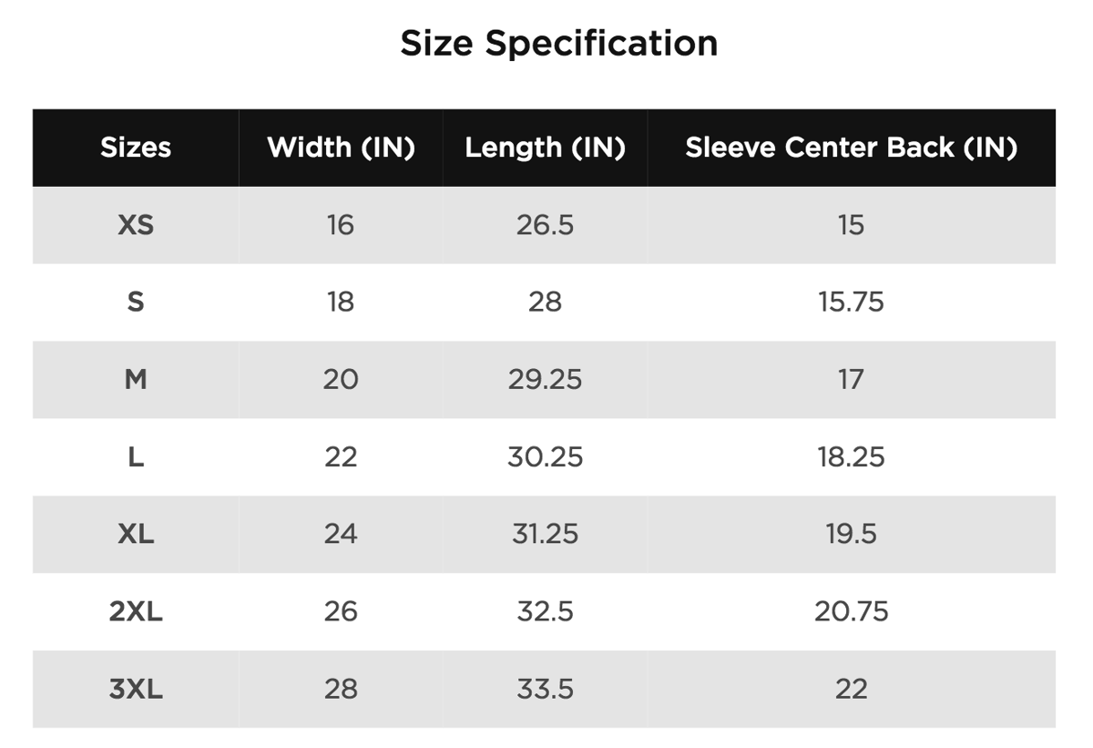The image size is (1093, 748).
Task: Click the 26.5 length value for XS
Action: [545, 225]
